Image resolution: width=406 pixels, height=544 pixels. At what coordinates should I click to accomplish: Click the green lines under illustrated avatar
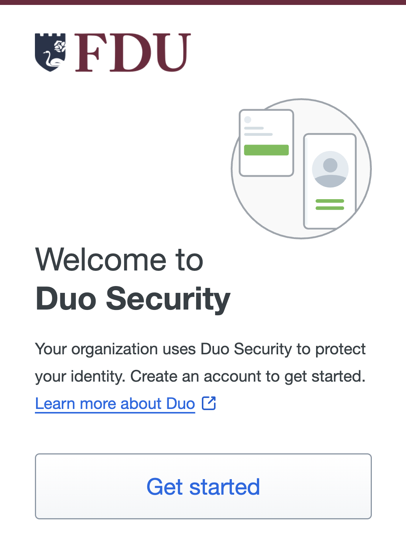pyautogui.click(x=330, y=204)
